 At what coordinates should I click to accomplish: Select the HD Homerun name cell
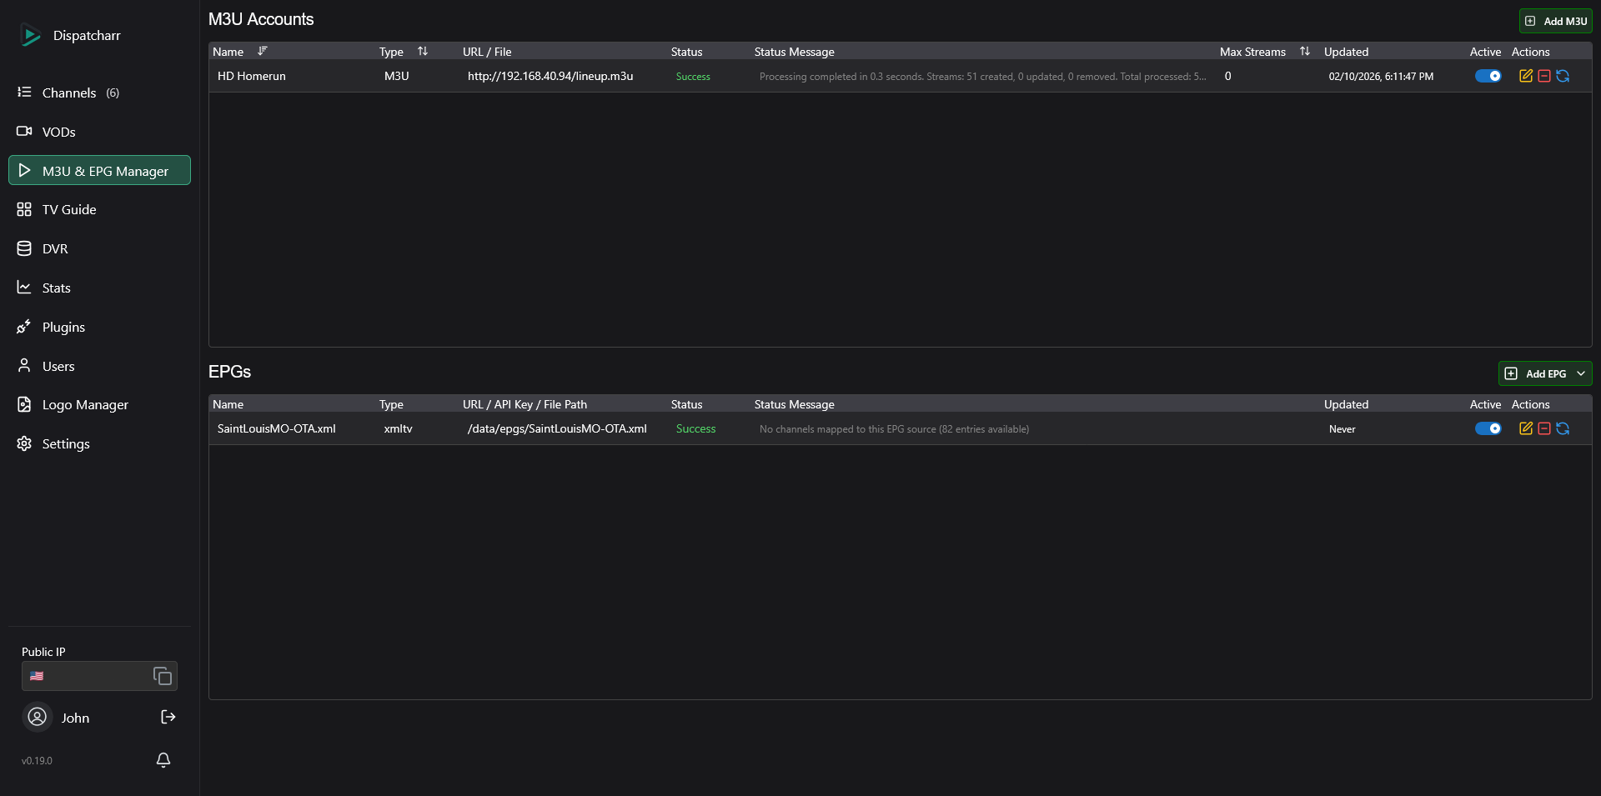252,76
